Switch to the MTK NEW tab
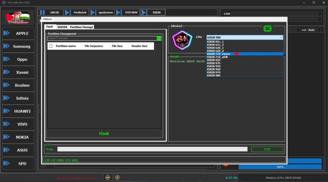This screenshot has width=328, height=182. tap(131, 12)
